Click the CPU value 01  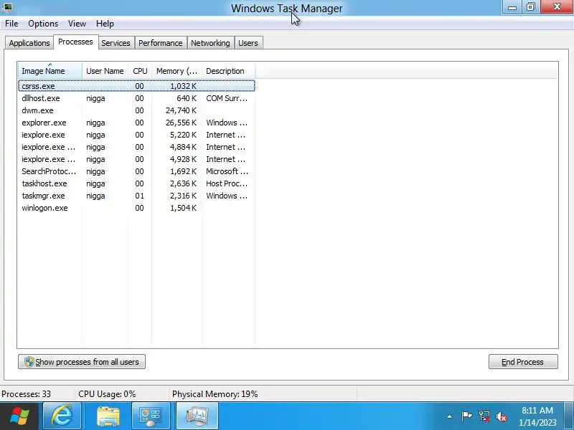pos(139,196)
